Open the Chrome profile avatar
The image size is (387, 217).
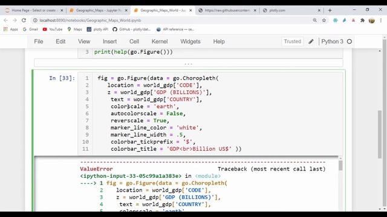tap(371, 20)
